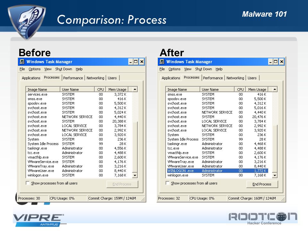308x231 pixels.
Task: Maximize the After Task Manager window
Action: point(276,62)
